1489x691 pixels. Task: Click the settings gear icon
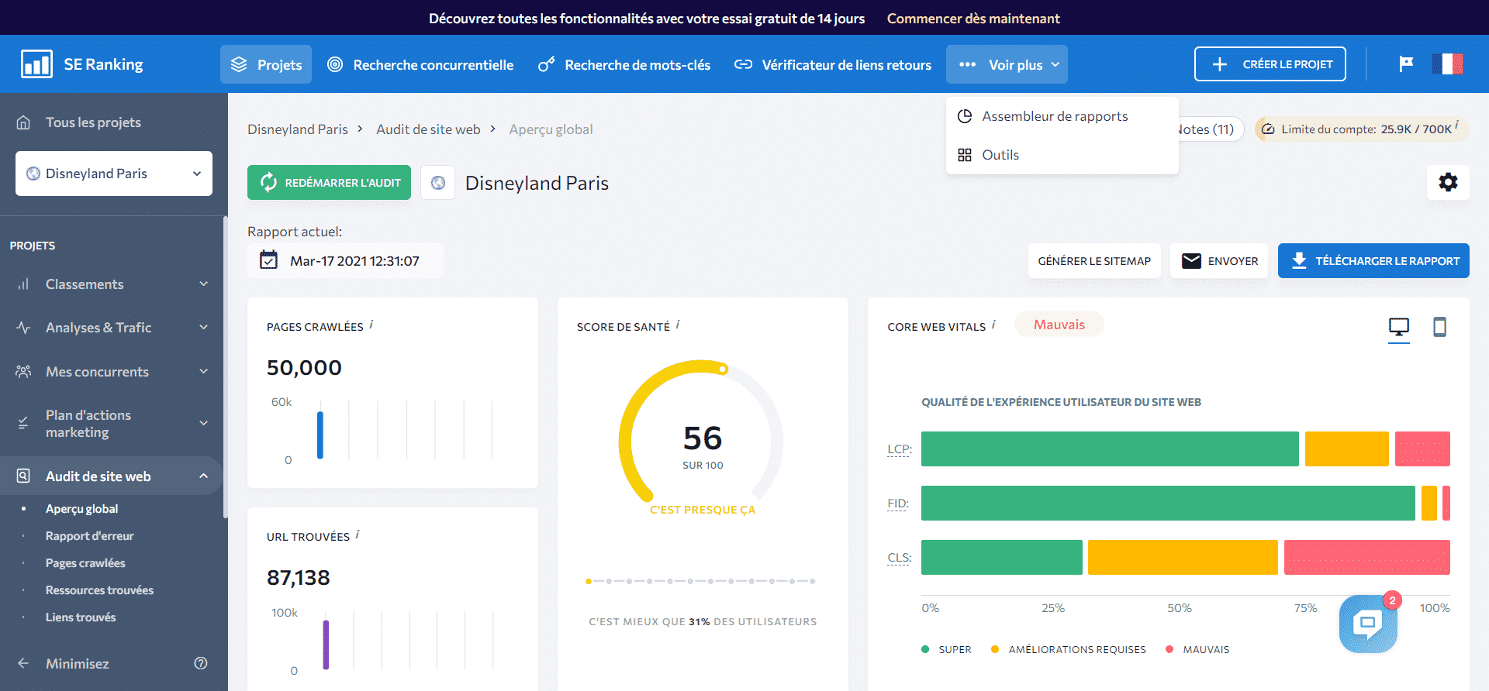click(x=1447, y=182)
